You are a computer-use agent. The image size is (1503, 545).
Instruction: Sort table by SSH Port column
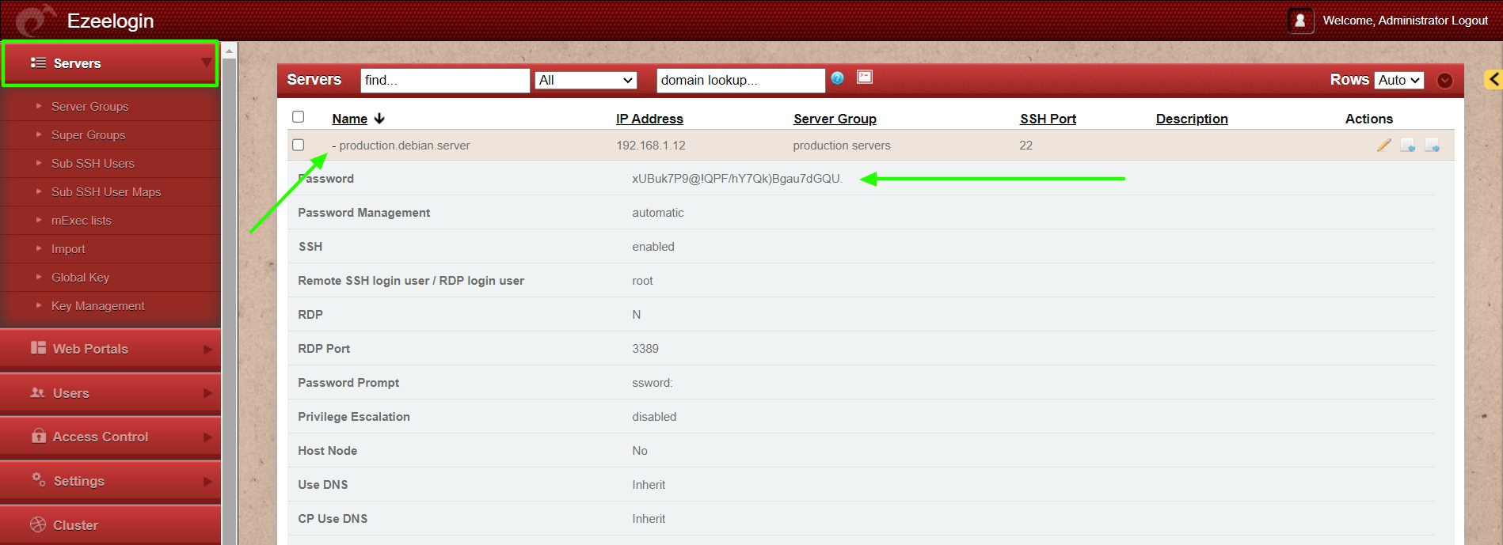1048,119
